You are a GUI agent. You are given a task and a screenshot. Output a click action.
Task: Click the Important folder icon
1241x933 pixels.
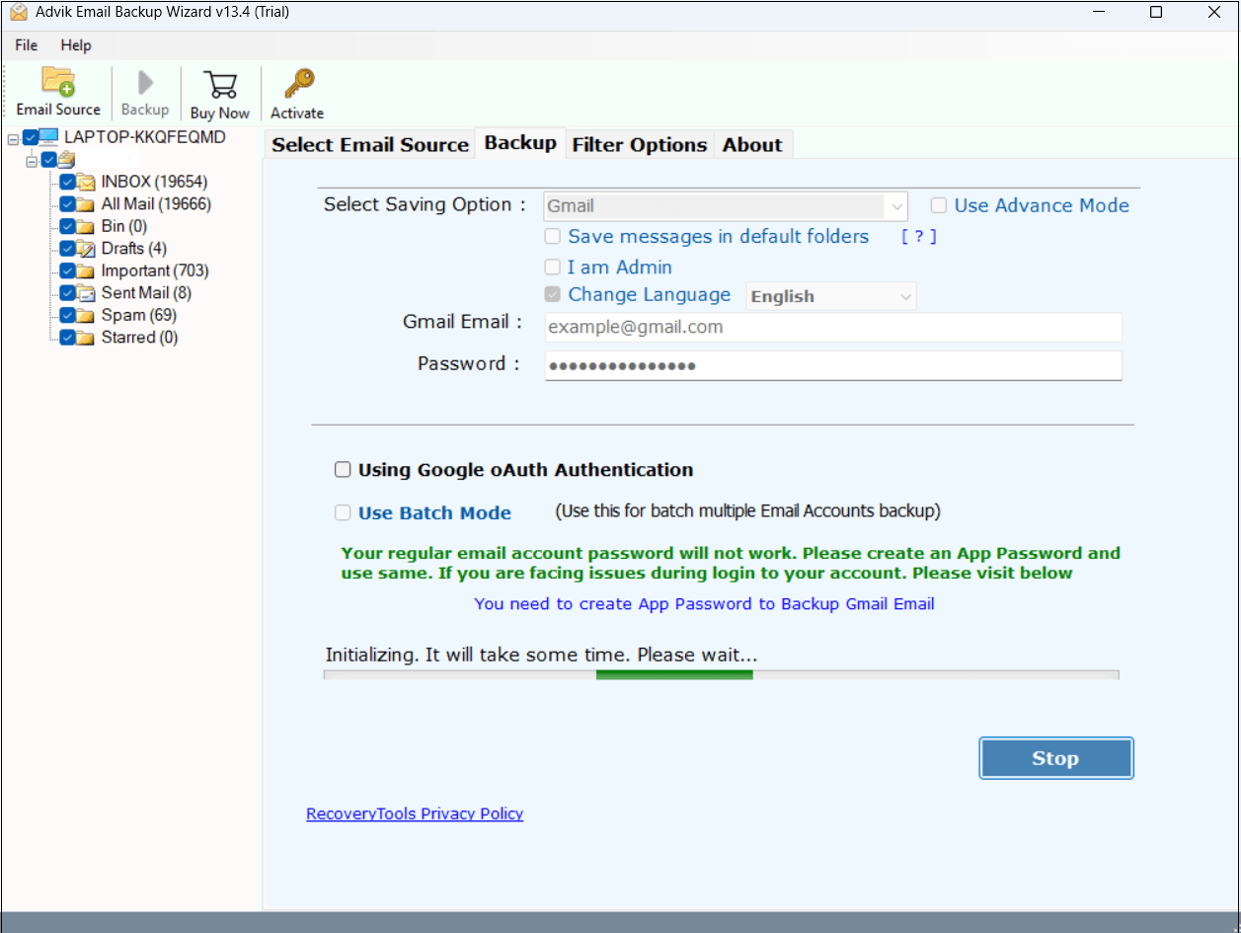(x=87, y=271)
